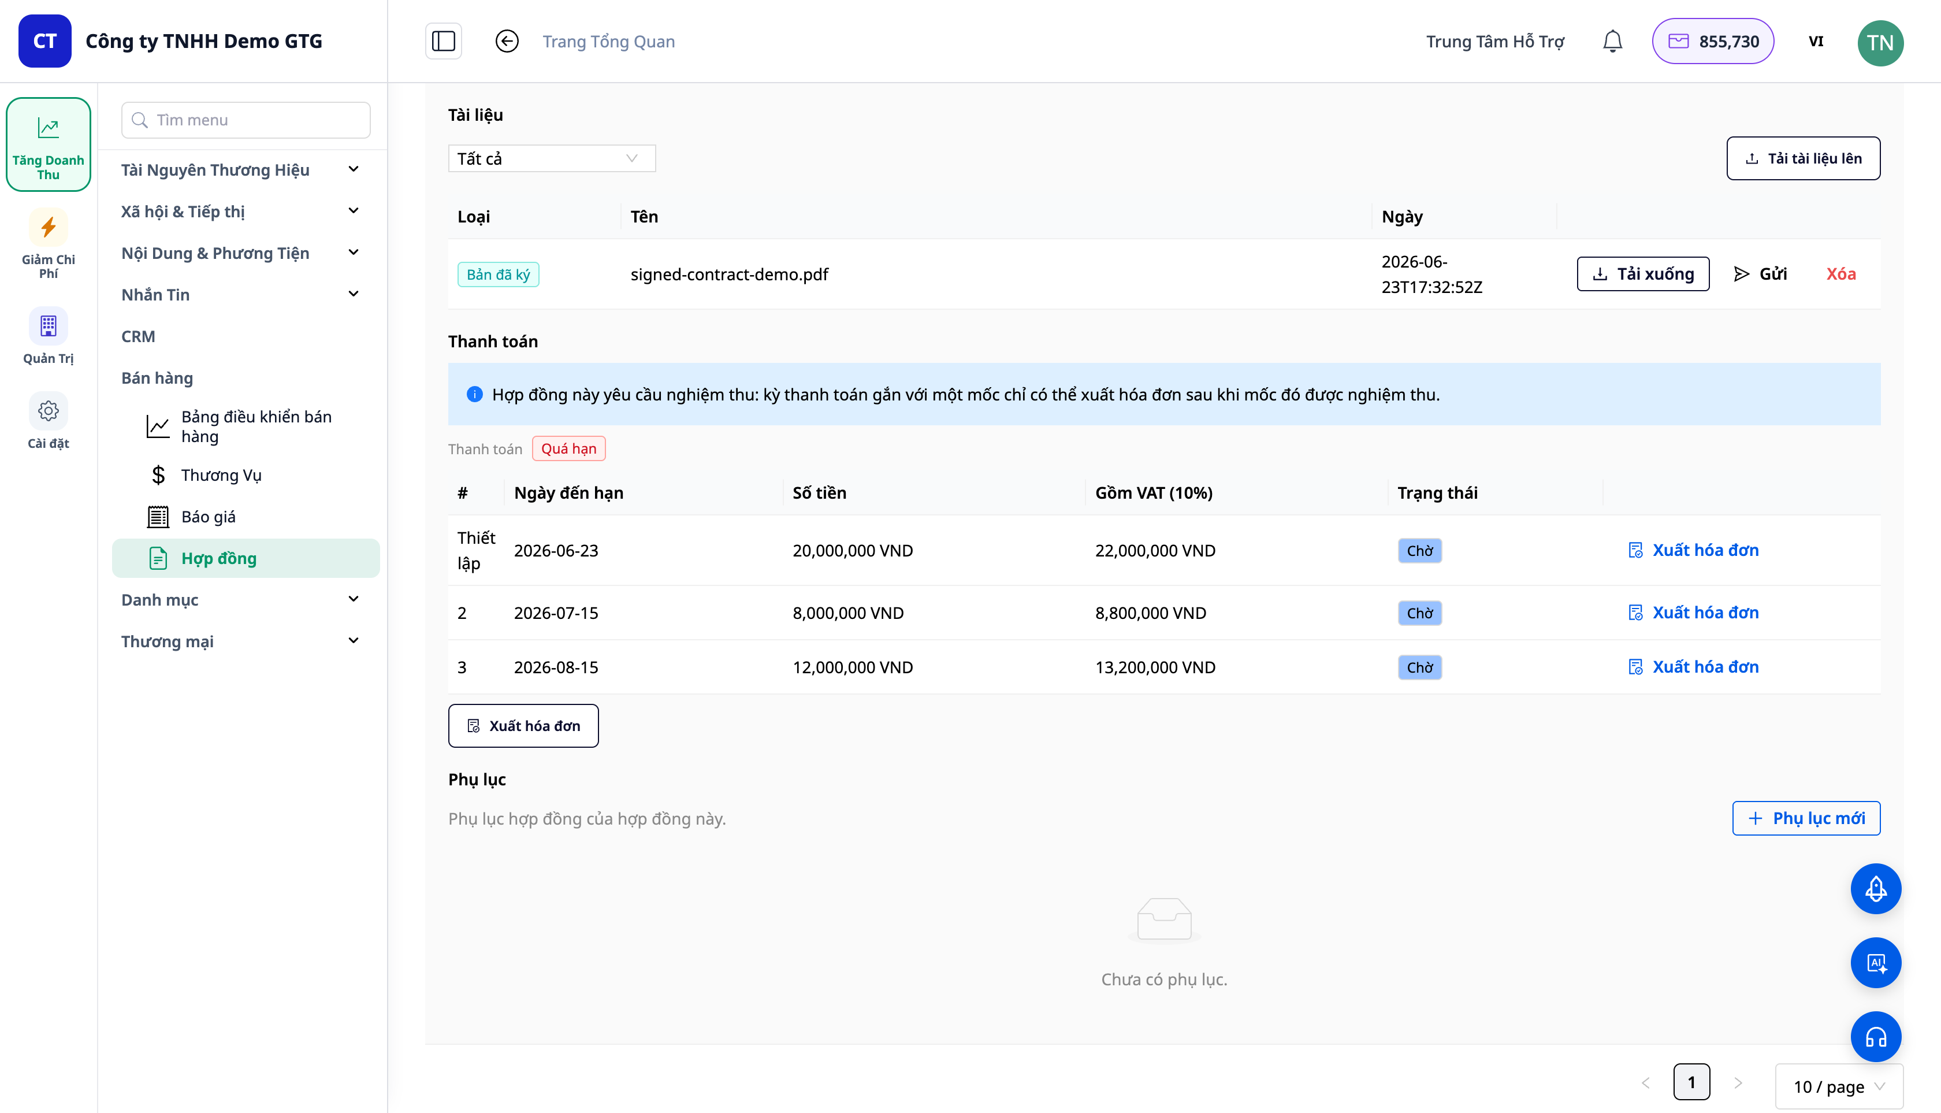Select the Bán hàng menu heading
The height and width of the screenshot is (1113, 1941).
click(x=158, y=377)
